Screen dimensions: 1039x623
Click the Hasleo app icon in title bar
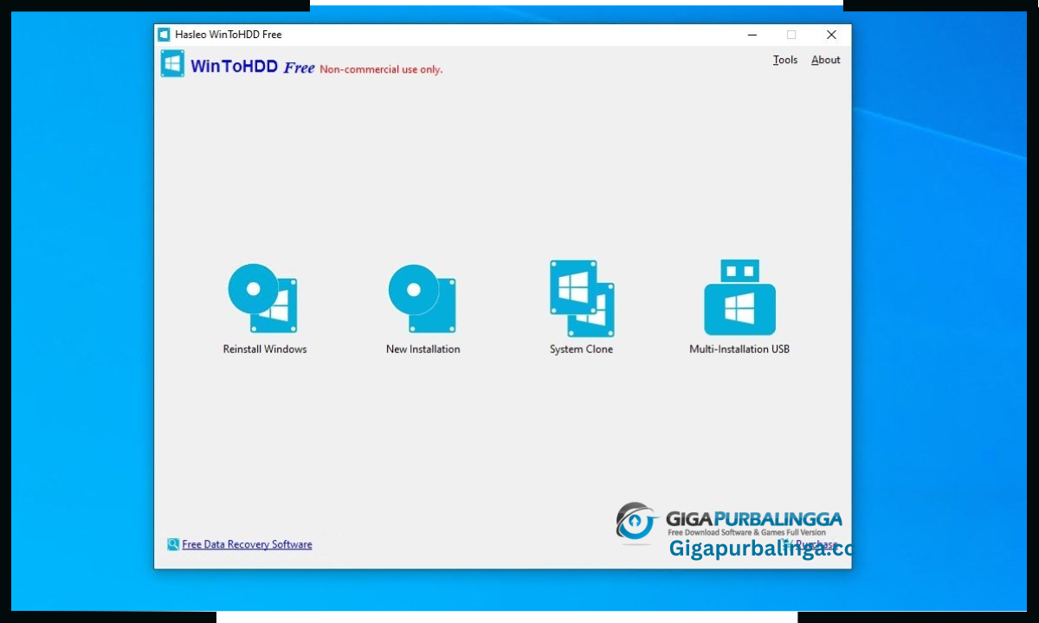[x=164, y=35]
